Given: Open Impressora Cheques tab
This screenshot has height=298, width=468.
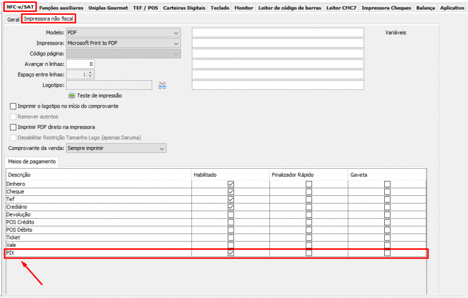Looking at the screenshot, I should click(386, 8).
